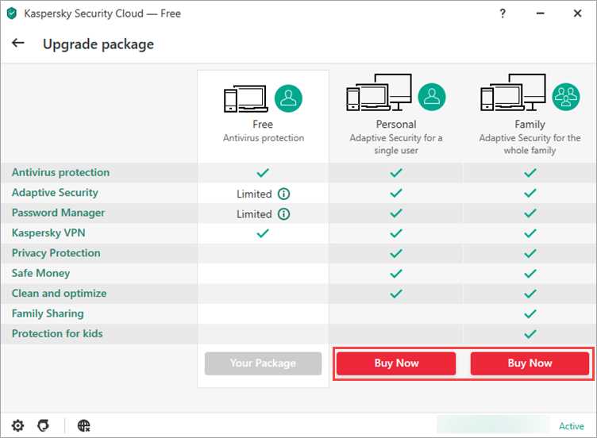597x438 pixels.
Task: Click the globe network status icon
Action: pos(84,425)
